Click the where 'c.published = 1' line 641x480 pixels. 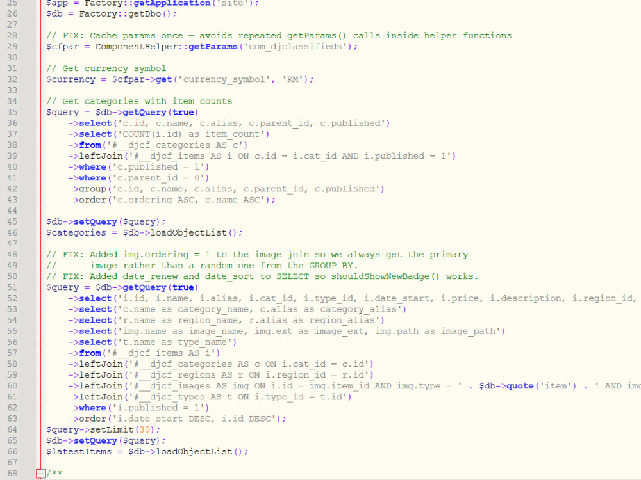(x=138, y=167)
